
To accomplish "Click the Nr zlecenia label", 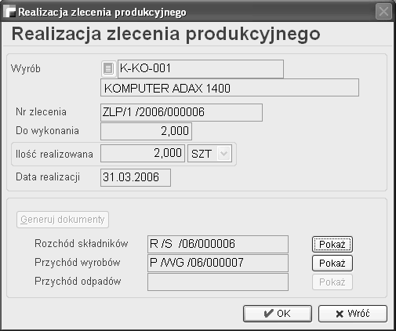I will click(41, 112).
